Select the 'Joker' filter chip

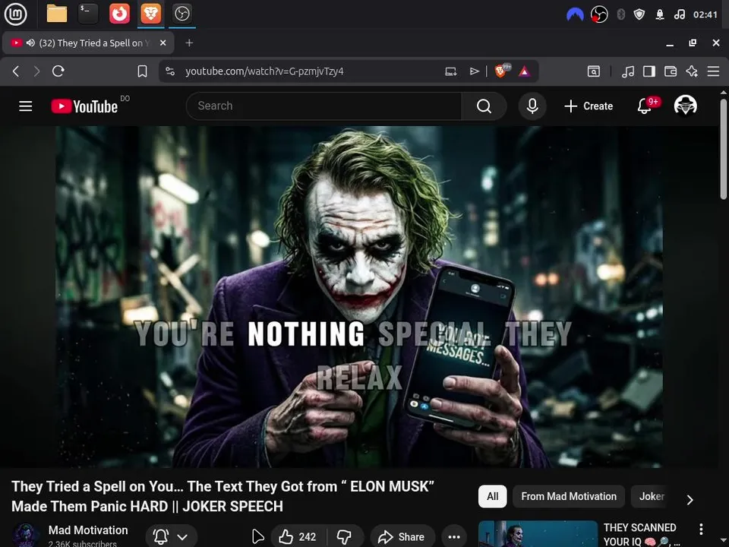652,496
